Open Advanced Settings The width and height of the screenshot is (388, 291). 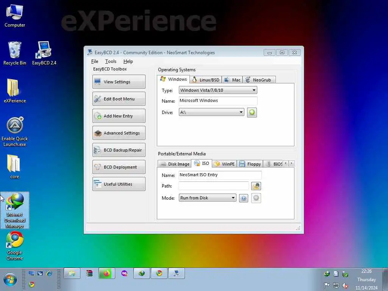(119, 133)
